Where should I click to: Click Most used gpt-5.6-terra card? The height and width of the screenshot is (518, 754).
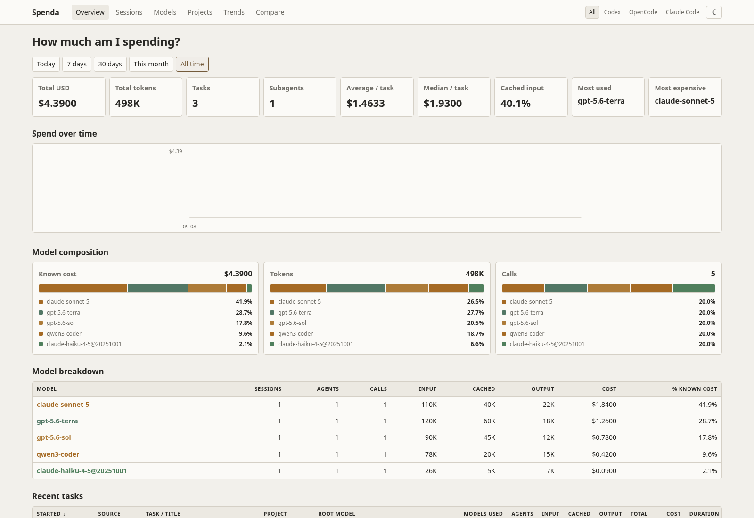tap(608, 97)
